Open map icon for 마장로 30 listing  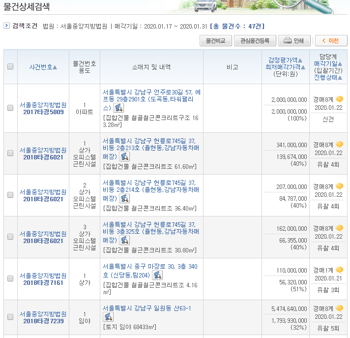(x=157, y=275)
